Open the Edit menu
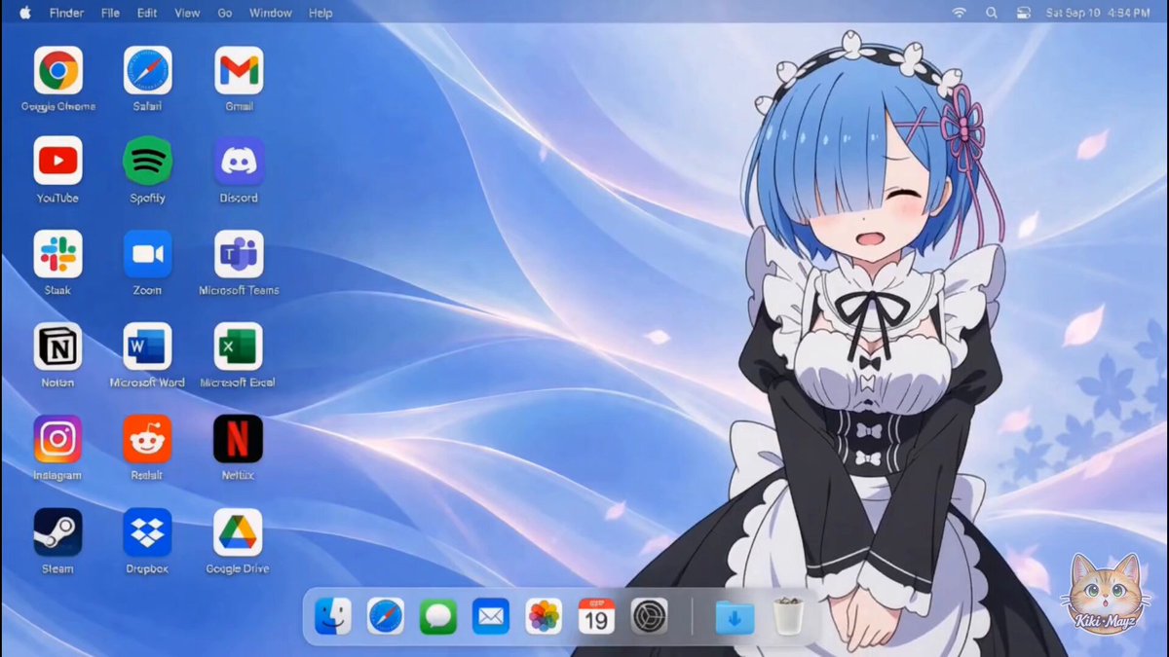 click(147, 13)
